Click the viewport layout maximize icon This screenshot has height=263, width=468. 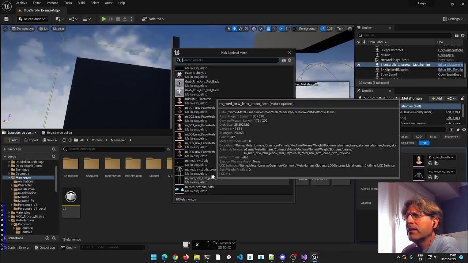click(350, 28)
